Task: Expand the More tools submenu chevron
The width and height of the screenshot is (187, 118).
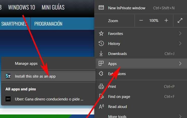Action: (180, 116)
